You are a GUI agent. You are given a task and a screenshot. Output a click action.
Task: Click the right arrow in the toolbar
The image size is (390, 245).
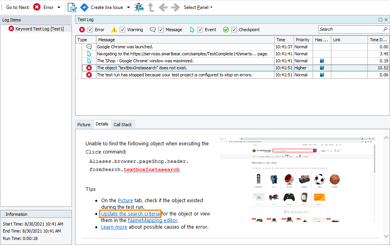[x=175, y=7]
